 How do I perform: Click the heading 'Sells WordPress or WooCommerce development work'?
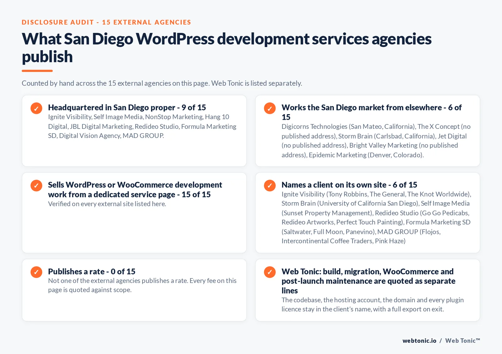(135, 190)
